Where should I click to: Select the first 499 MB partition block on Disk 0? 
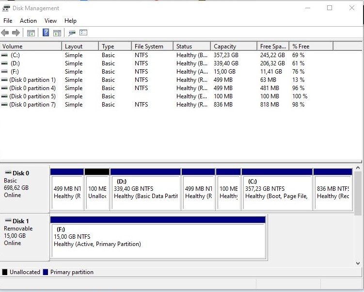tap(67, 190)
